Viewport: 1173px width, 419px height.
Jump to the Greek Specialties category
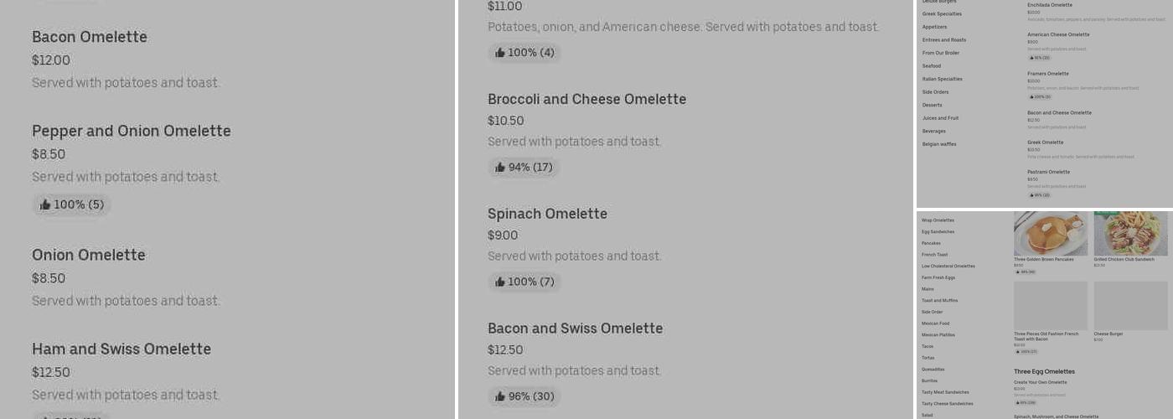(x=942, y=14)
